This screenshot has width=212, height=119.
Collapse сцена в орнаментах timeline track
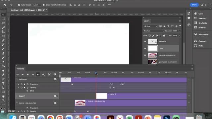pos(17,103)
